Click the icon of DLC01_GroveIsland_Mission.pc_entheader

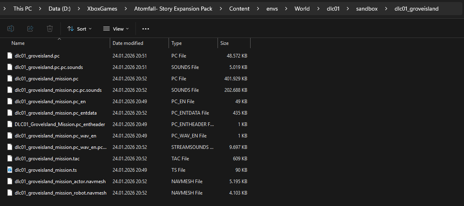tap(10, 124)
